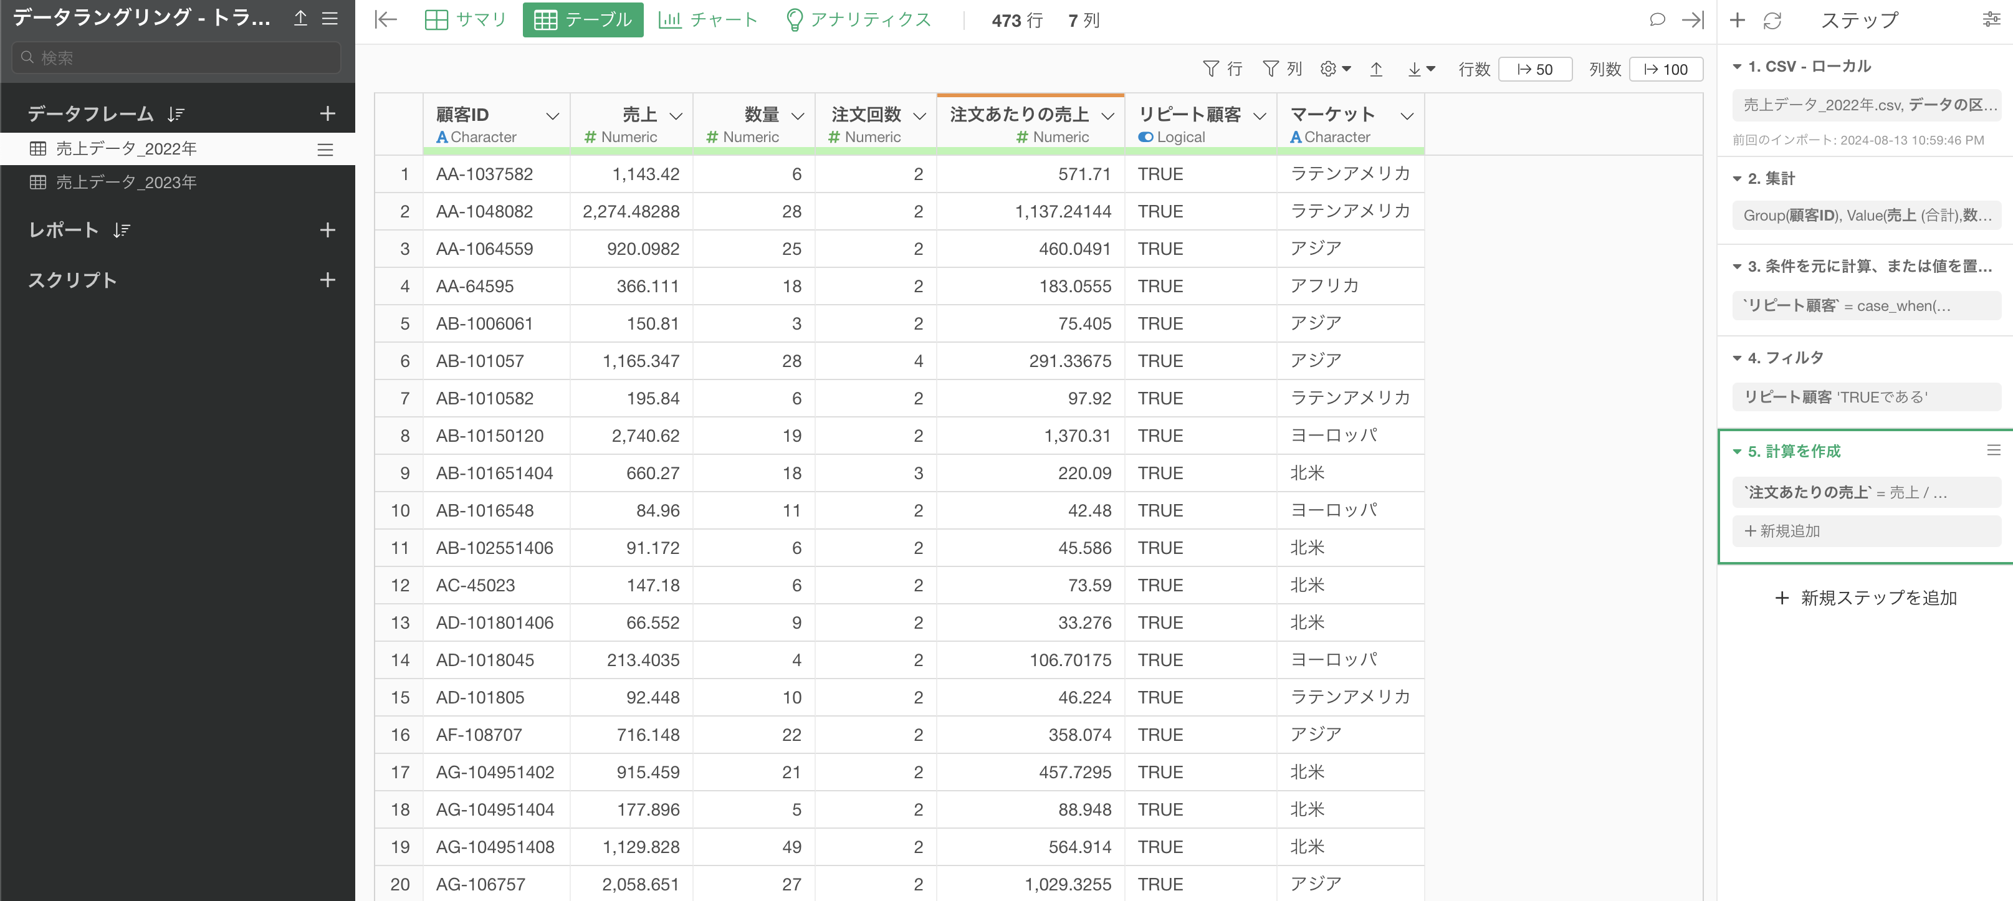Click the スクリプト section heading
Screen dimensions: 2013x901
pos(72,280)
